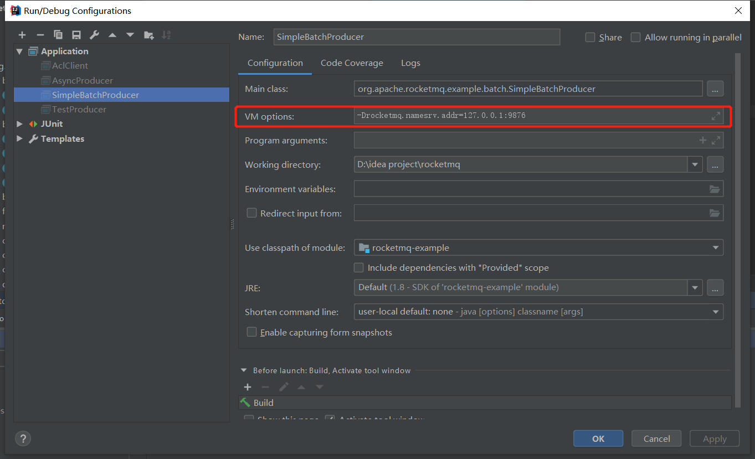Expand the Program arguments field
Image resolution: width=755 pixels, height=459 pixels.
716,140
